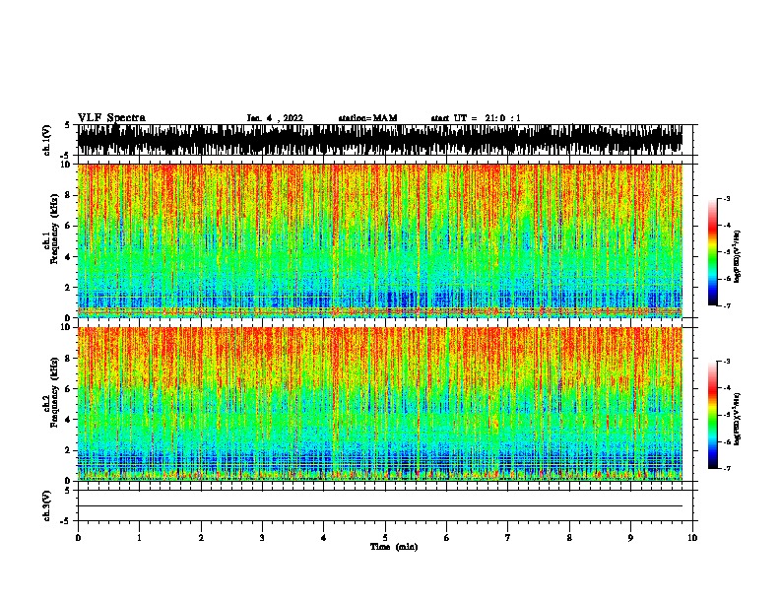This screenshot has height=603, width=780.
Task: Click time axis tick label "8"
Action: tap(569, 537)
